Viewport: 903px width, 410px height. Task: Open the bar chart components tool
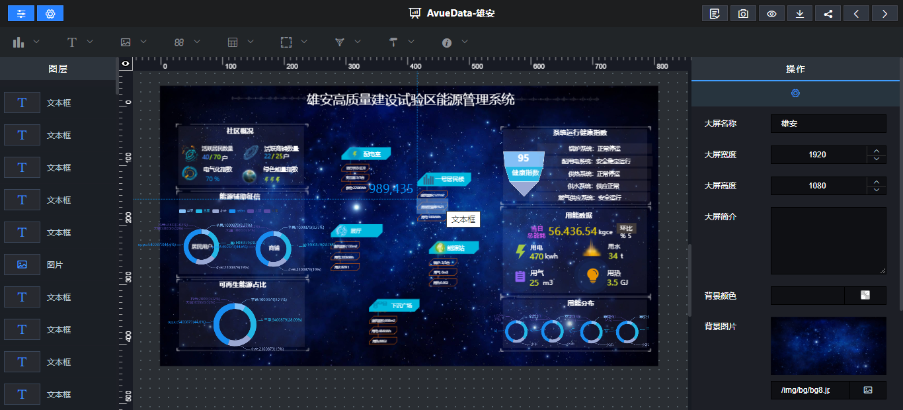coord(19,42)
